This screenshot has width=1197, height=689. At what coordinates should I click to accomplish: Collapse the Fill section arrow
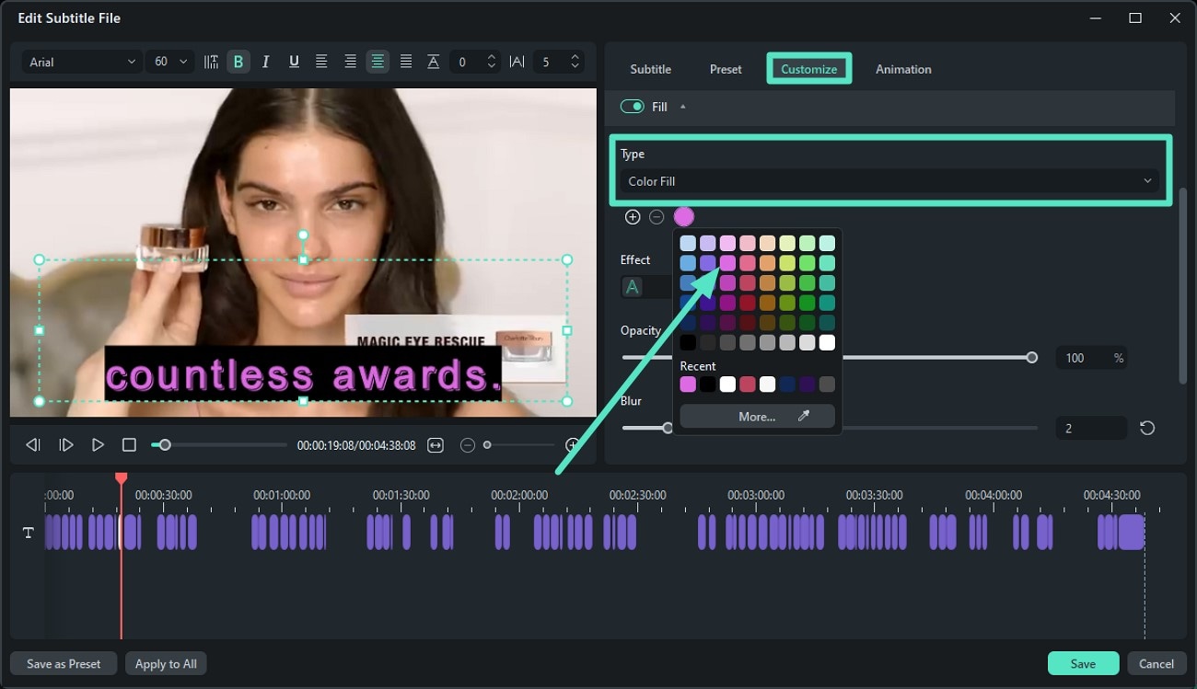tap(682, 107)
